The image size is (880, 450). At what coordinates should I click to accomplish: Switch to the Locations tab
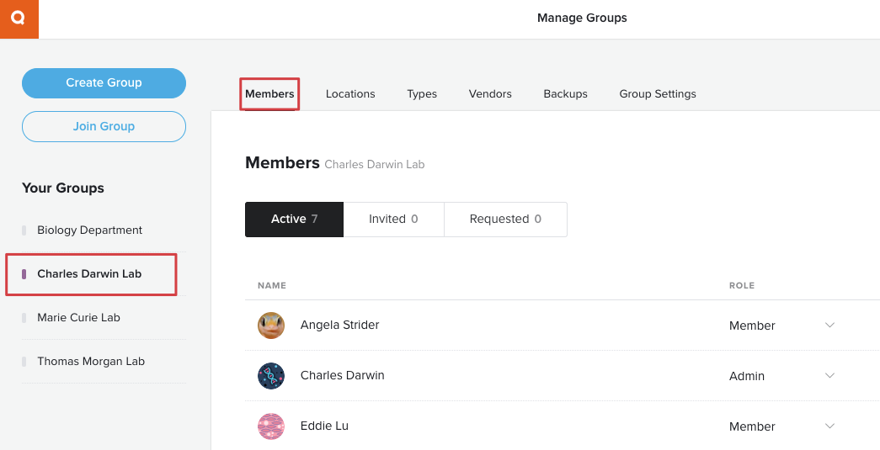tap(350, 94)
